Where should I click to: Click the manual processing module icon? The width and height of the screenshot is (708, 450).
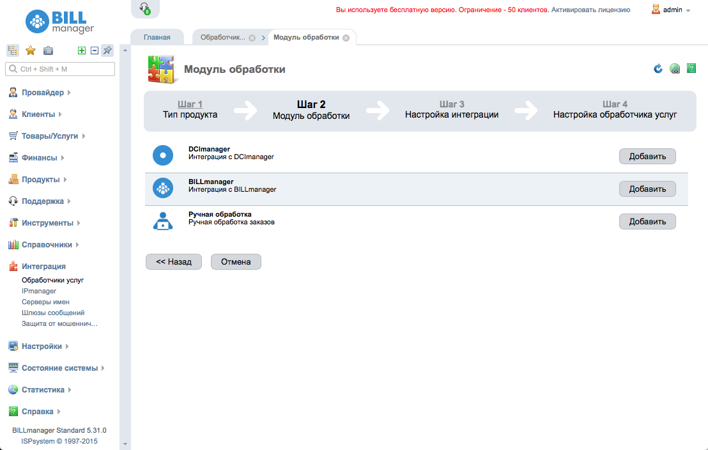click(x=163, y=221)
